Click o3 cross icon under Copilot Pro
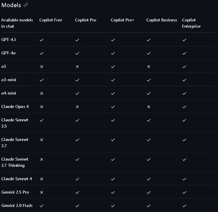The height and width of the screenshot is (212, 218). pos(77,67)
